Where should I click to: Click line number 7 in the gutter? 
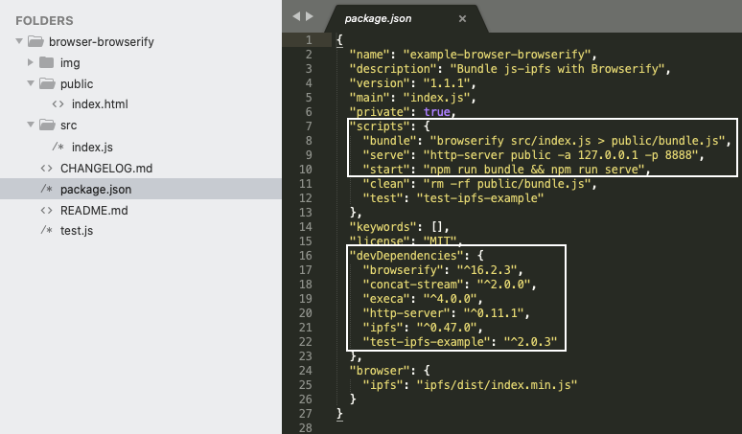(x=309, y=126)
